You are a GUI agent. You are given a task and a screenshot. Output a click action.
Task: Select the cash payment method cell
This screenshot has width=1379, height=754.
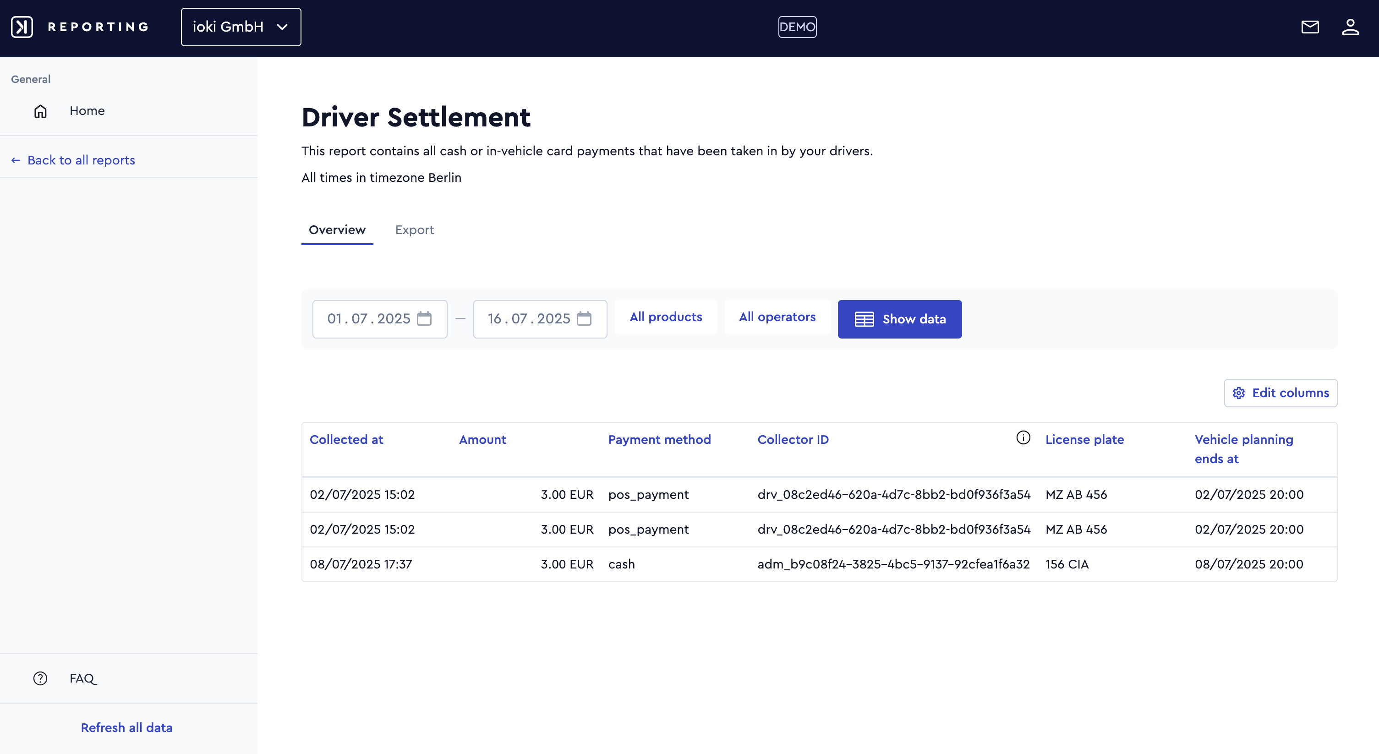pos(622,564)
